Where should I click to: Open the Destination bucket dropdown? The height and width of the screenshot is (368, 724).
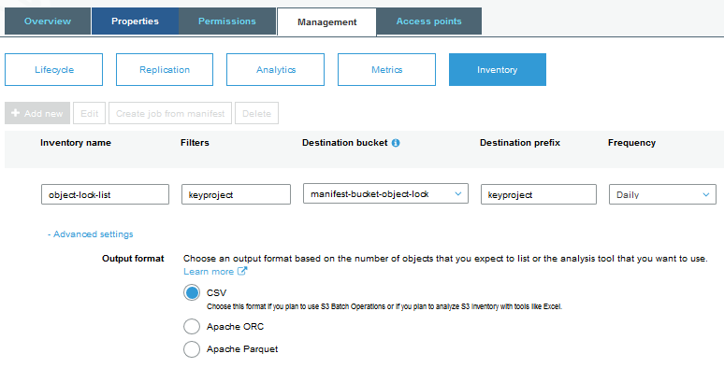pos(385,193)
